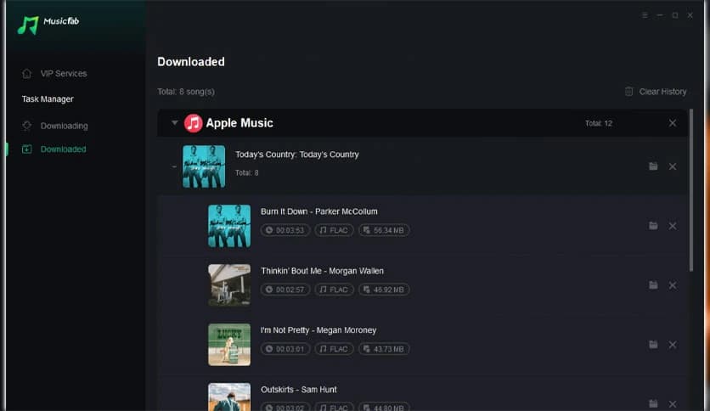Click I'm Not Pretty album thumbnail
Viewport: 710px width, 411px height.
click(x=229, y=345)
